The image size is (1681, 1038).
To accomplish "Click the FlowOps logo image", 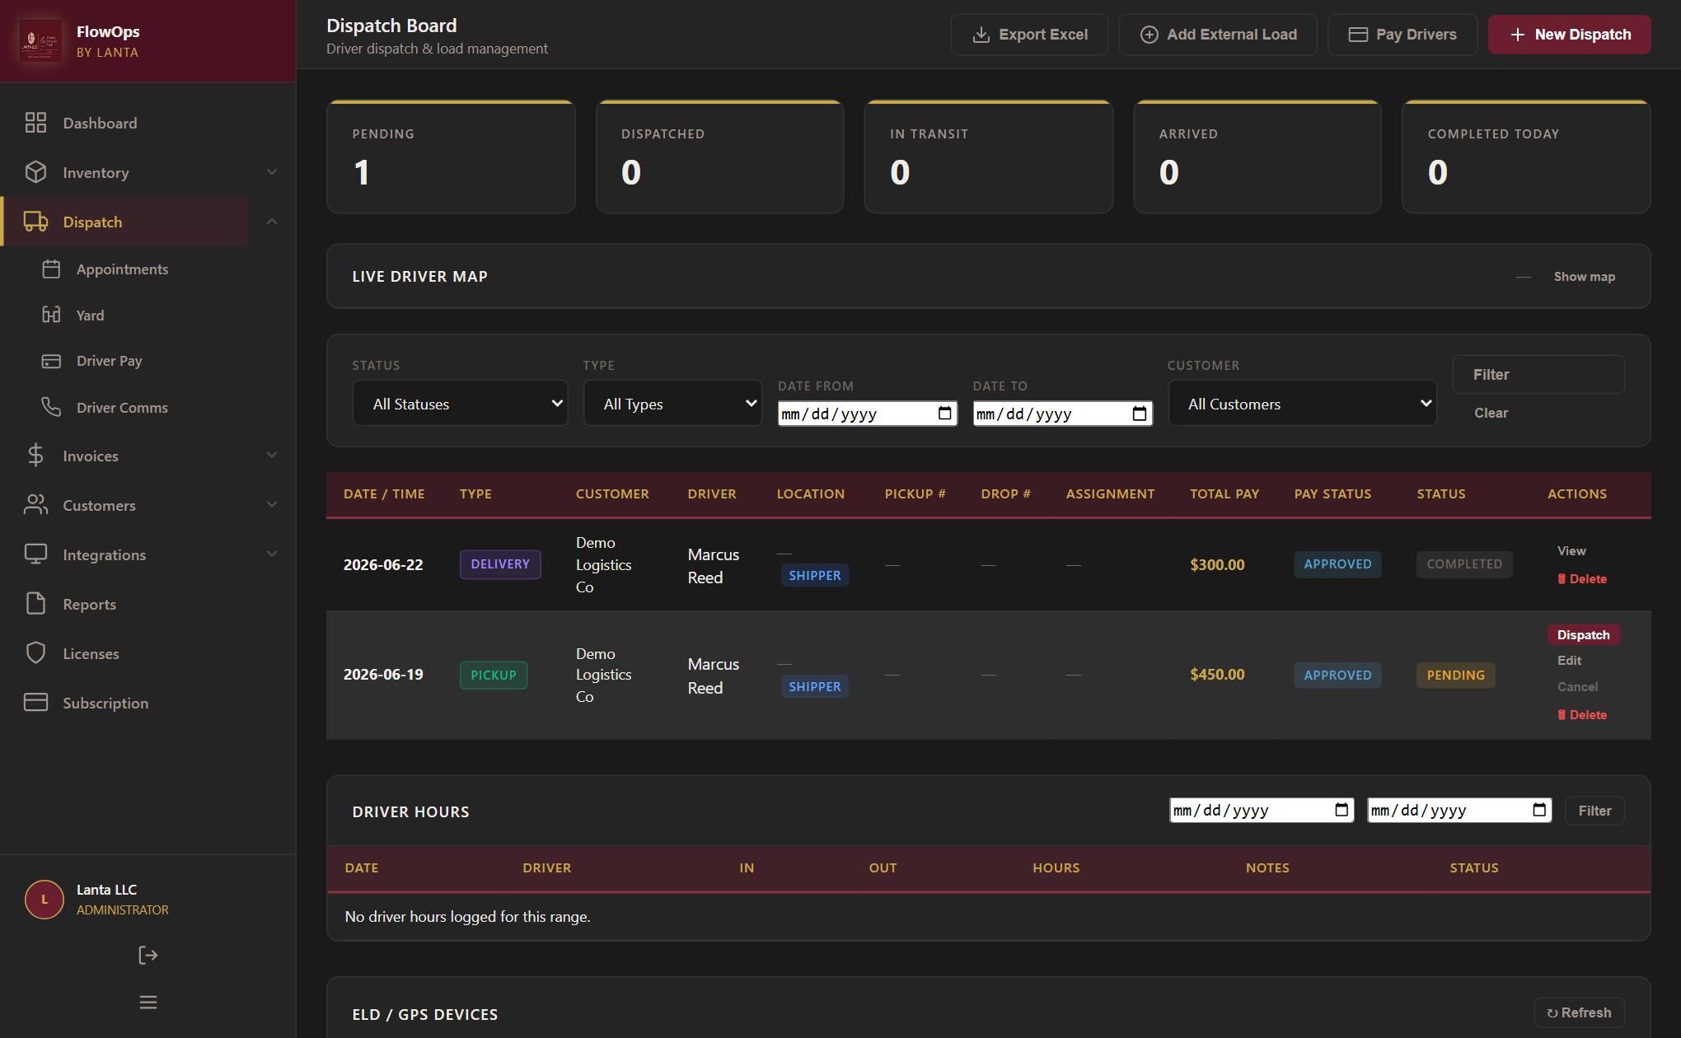I will [41, 40].
